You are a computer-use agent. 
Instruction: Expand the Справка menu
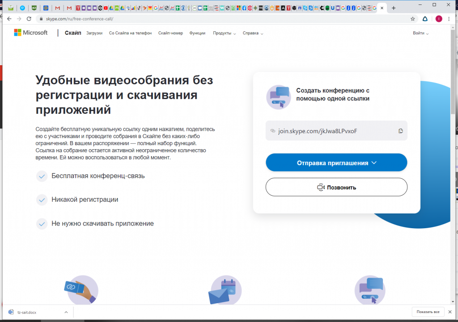253,33
